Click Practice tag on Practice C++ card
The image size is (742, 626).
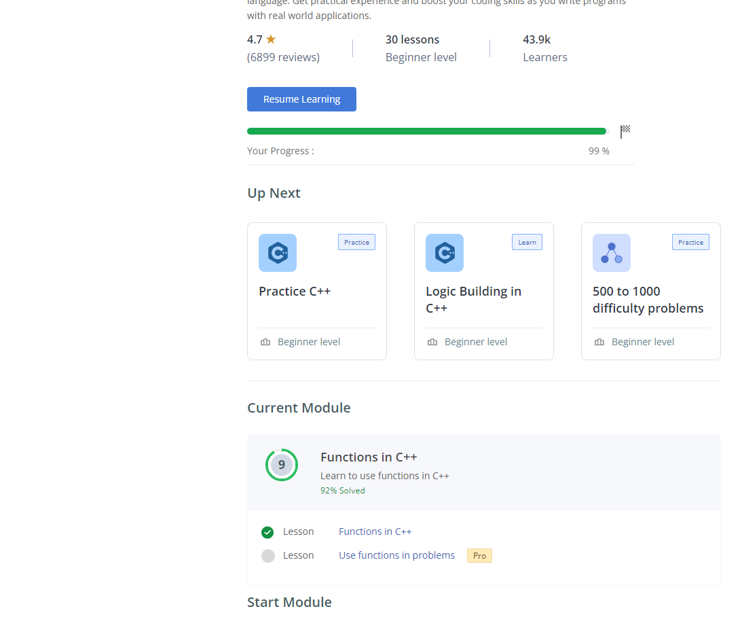[x=357, y=242]
